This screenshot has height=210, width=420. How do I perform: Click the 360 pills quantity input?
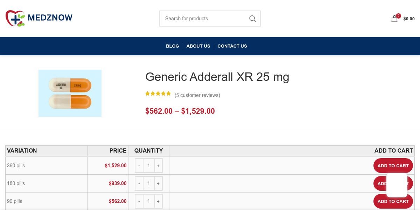pos(148,166)
